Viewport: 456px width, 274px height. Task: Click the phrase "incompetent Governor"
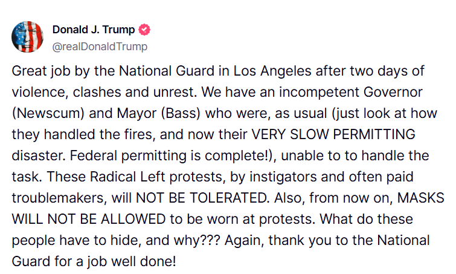pyautogui.click(x=351, y=93)
